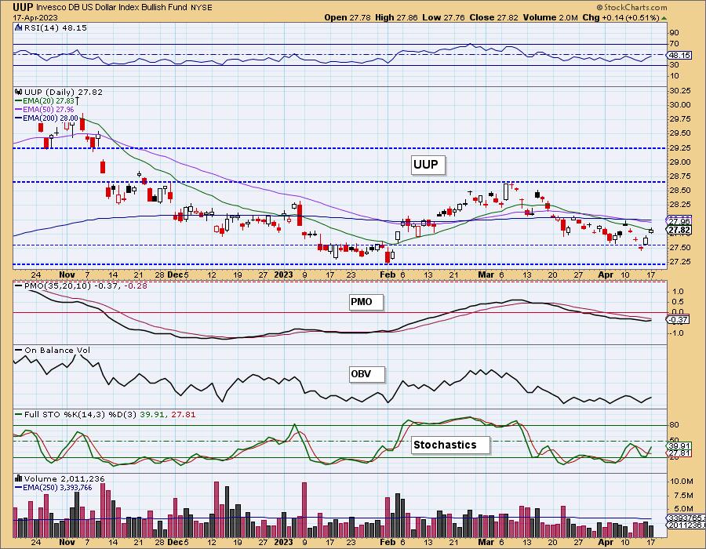Click the Stochastics annotation box
706x549 pixels.
(449, 445)
